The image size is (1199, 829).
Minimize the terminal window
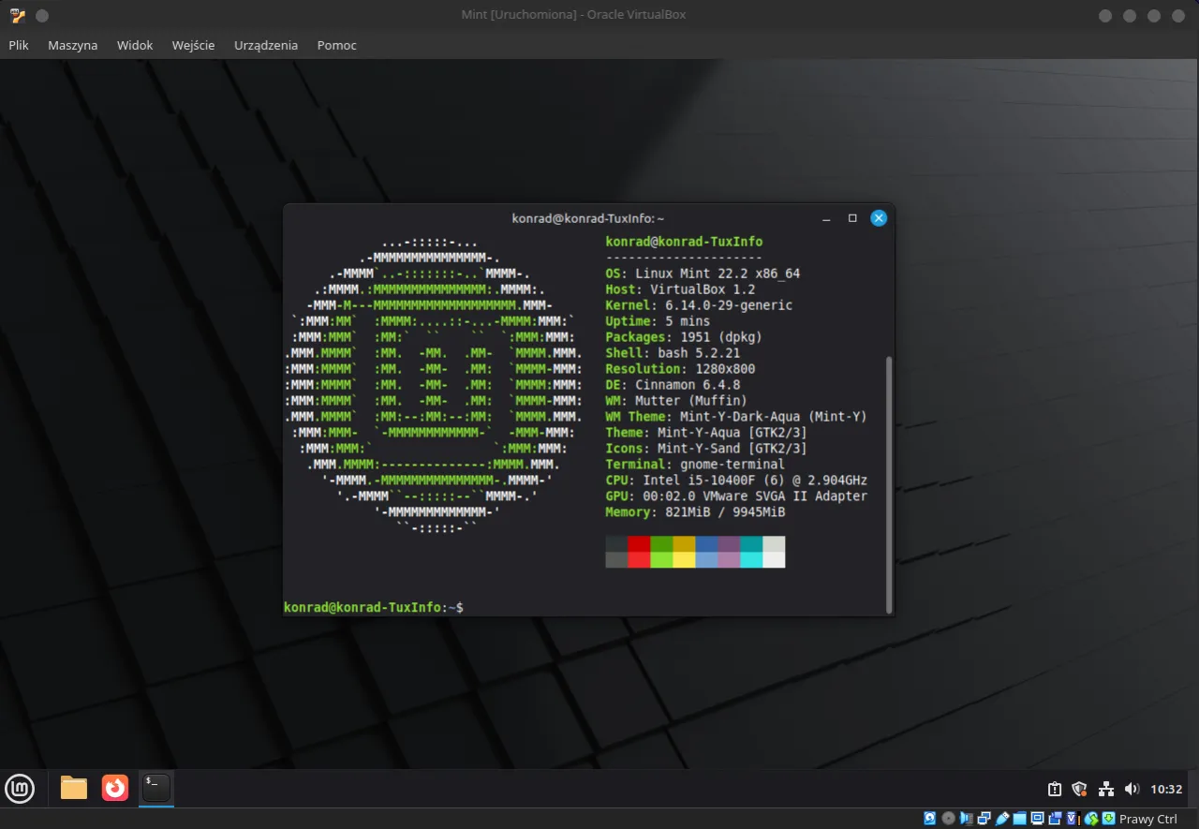826,218
